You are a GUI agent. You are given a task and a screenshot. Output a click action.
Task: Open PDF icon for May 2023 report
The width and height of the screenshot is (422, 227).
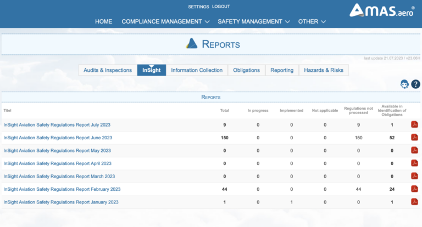coord(414,150)
